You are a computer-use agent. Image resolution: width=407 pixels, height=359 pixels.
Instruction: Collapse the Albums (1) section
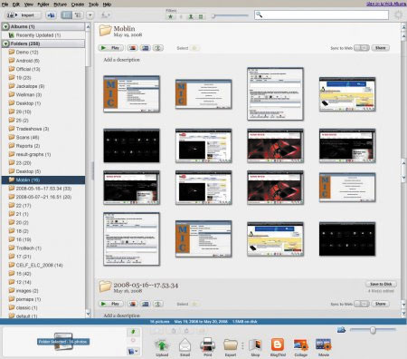click(5, 26)
